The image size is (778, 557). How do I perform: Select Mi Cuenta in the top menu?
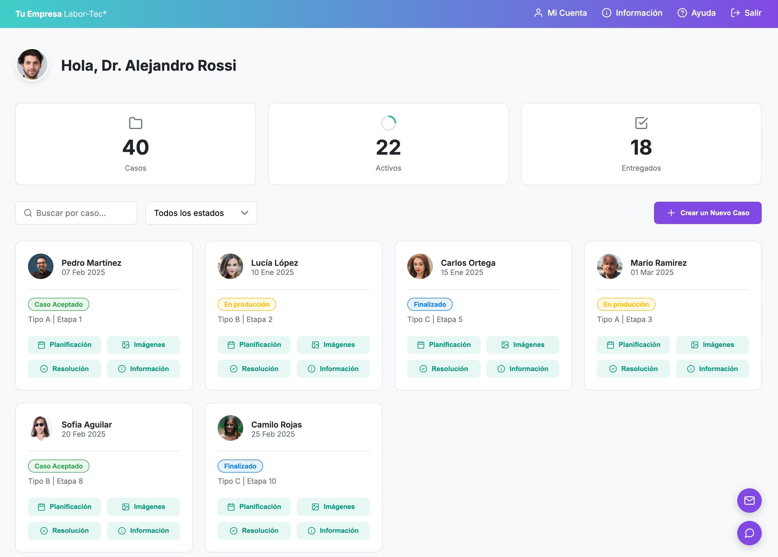(x=567, y=13)
